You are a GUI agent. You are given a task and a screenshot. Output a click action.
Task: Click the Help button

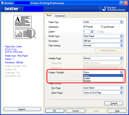[117, 111]
